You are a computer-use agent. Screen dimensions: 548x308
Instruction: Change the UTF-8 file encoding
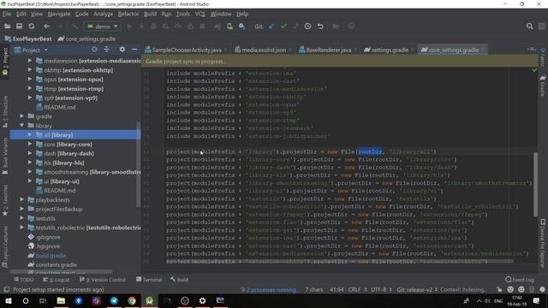pos(381,289)
